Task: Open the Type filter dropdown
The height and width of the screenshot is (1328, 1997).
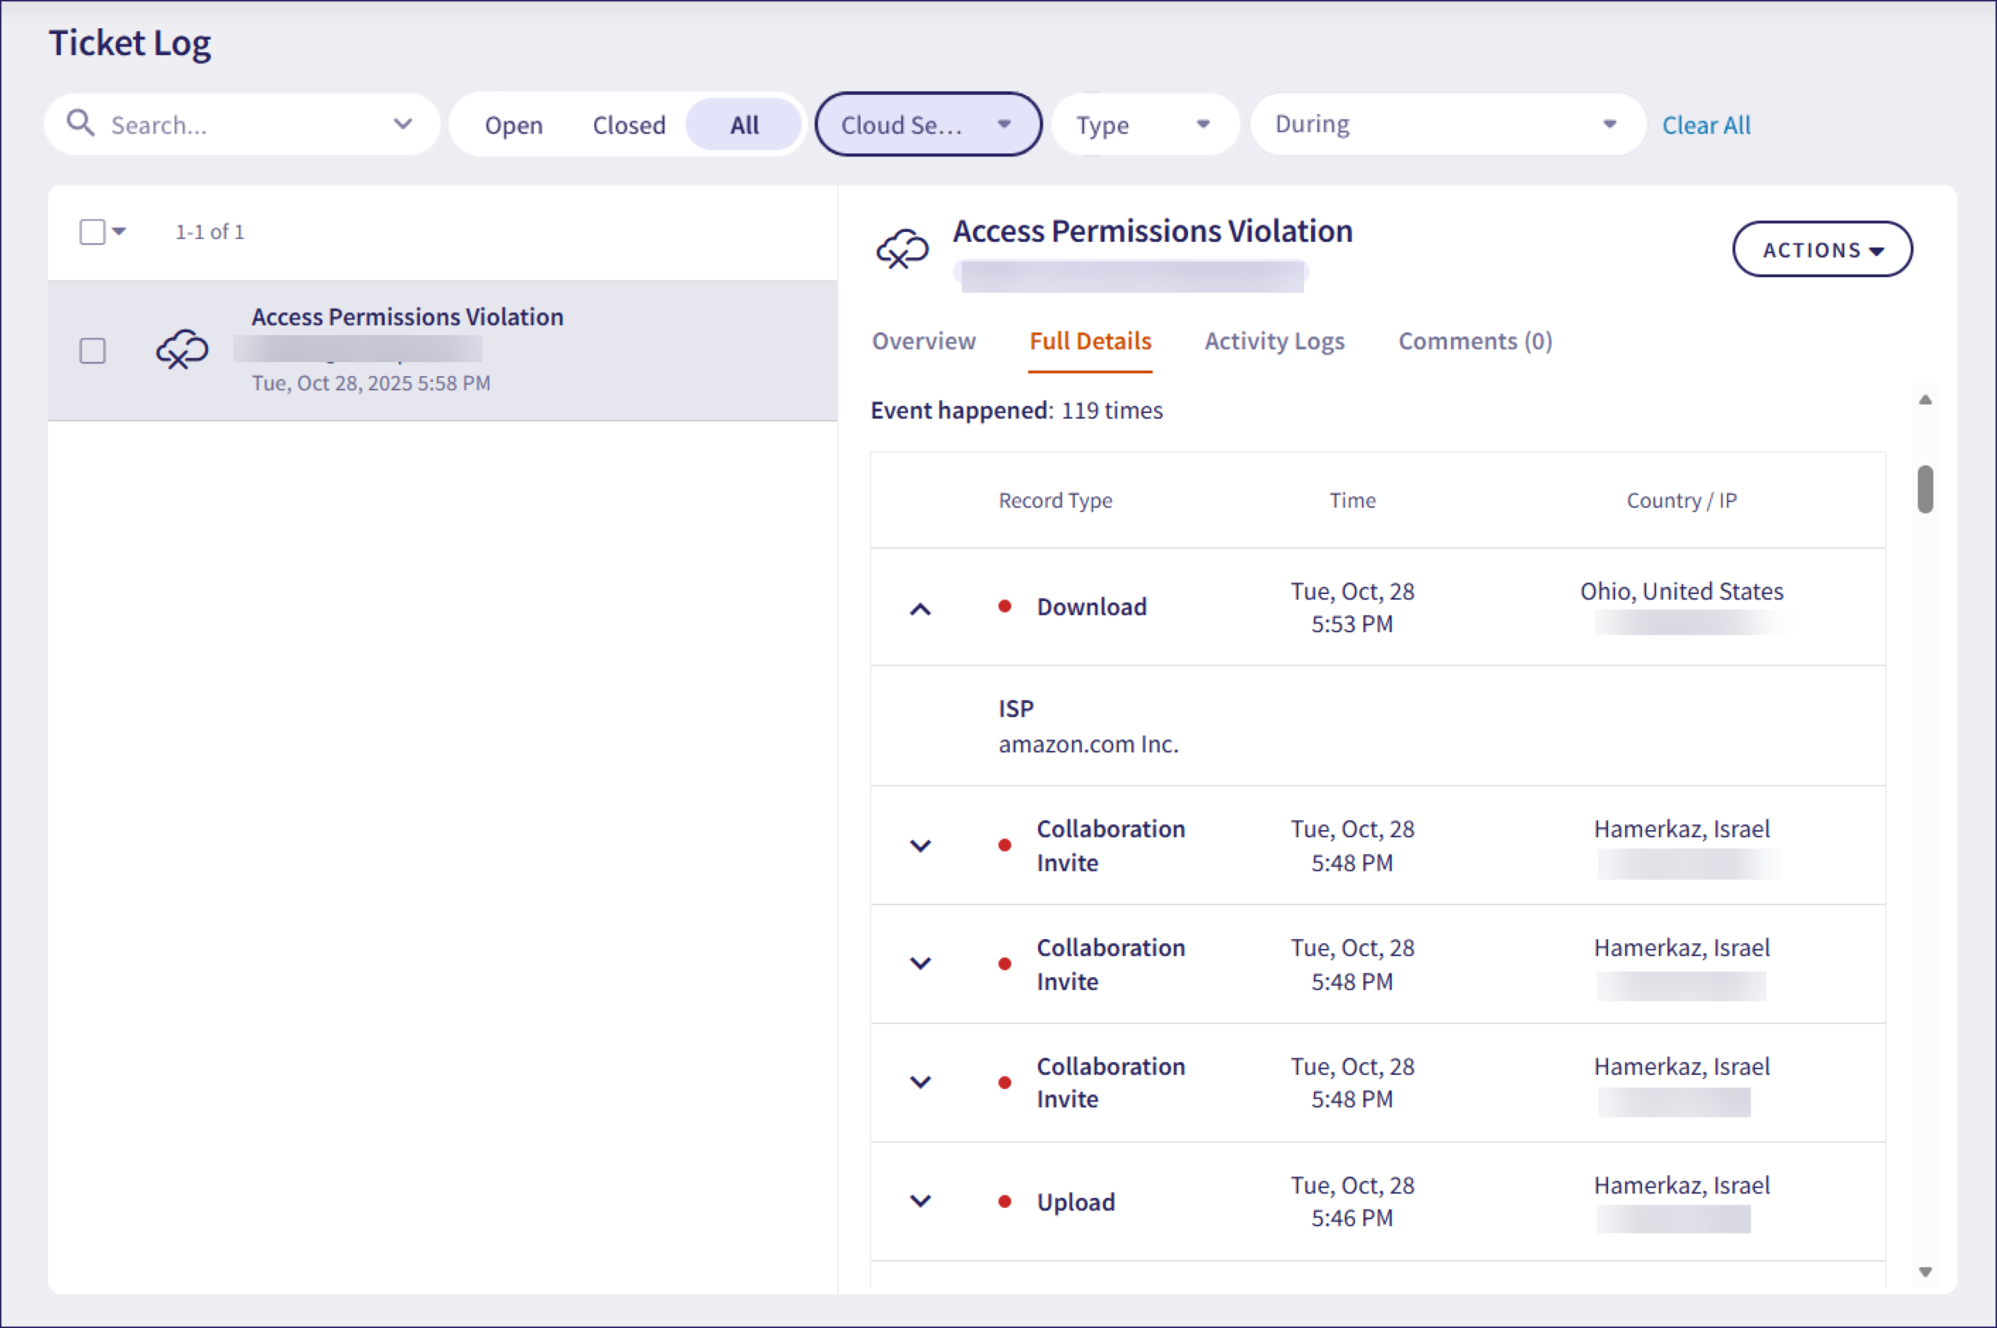Action: (x=1145, y=124)
